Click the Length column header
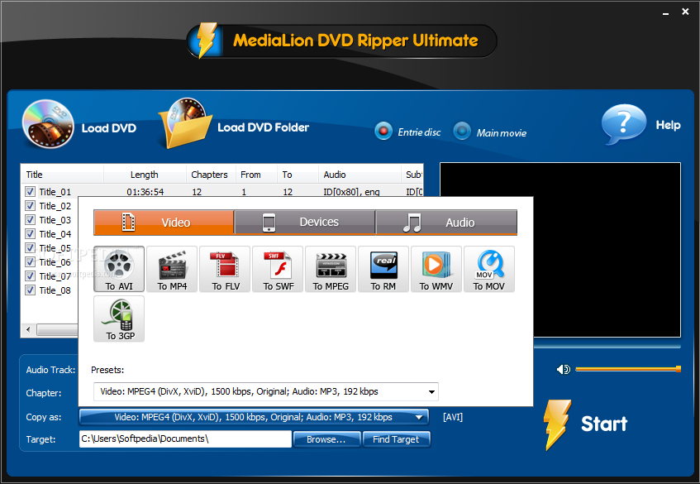 coord(145,175)
